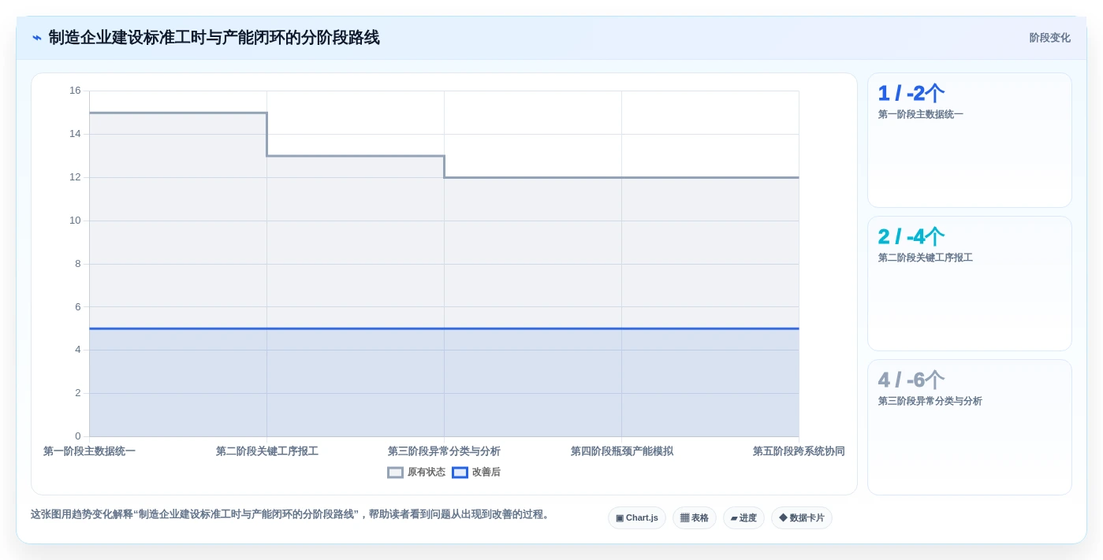Screen dimensions: 1103x560
Task: Open the 4 / -6个 stat card
Action: (x=969, y=427)
